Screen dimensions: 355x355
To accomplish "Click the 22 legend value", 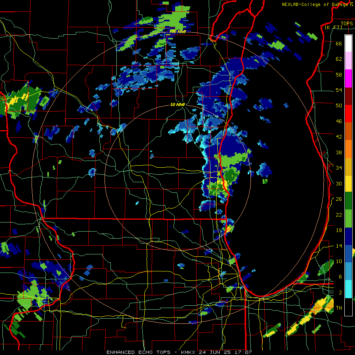I will coord(339,215).
